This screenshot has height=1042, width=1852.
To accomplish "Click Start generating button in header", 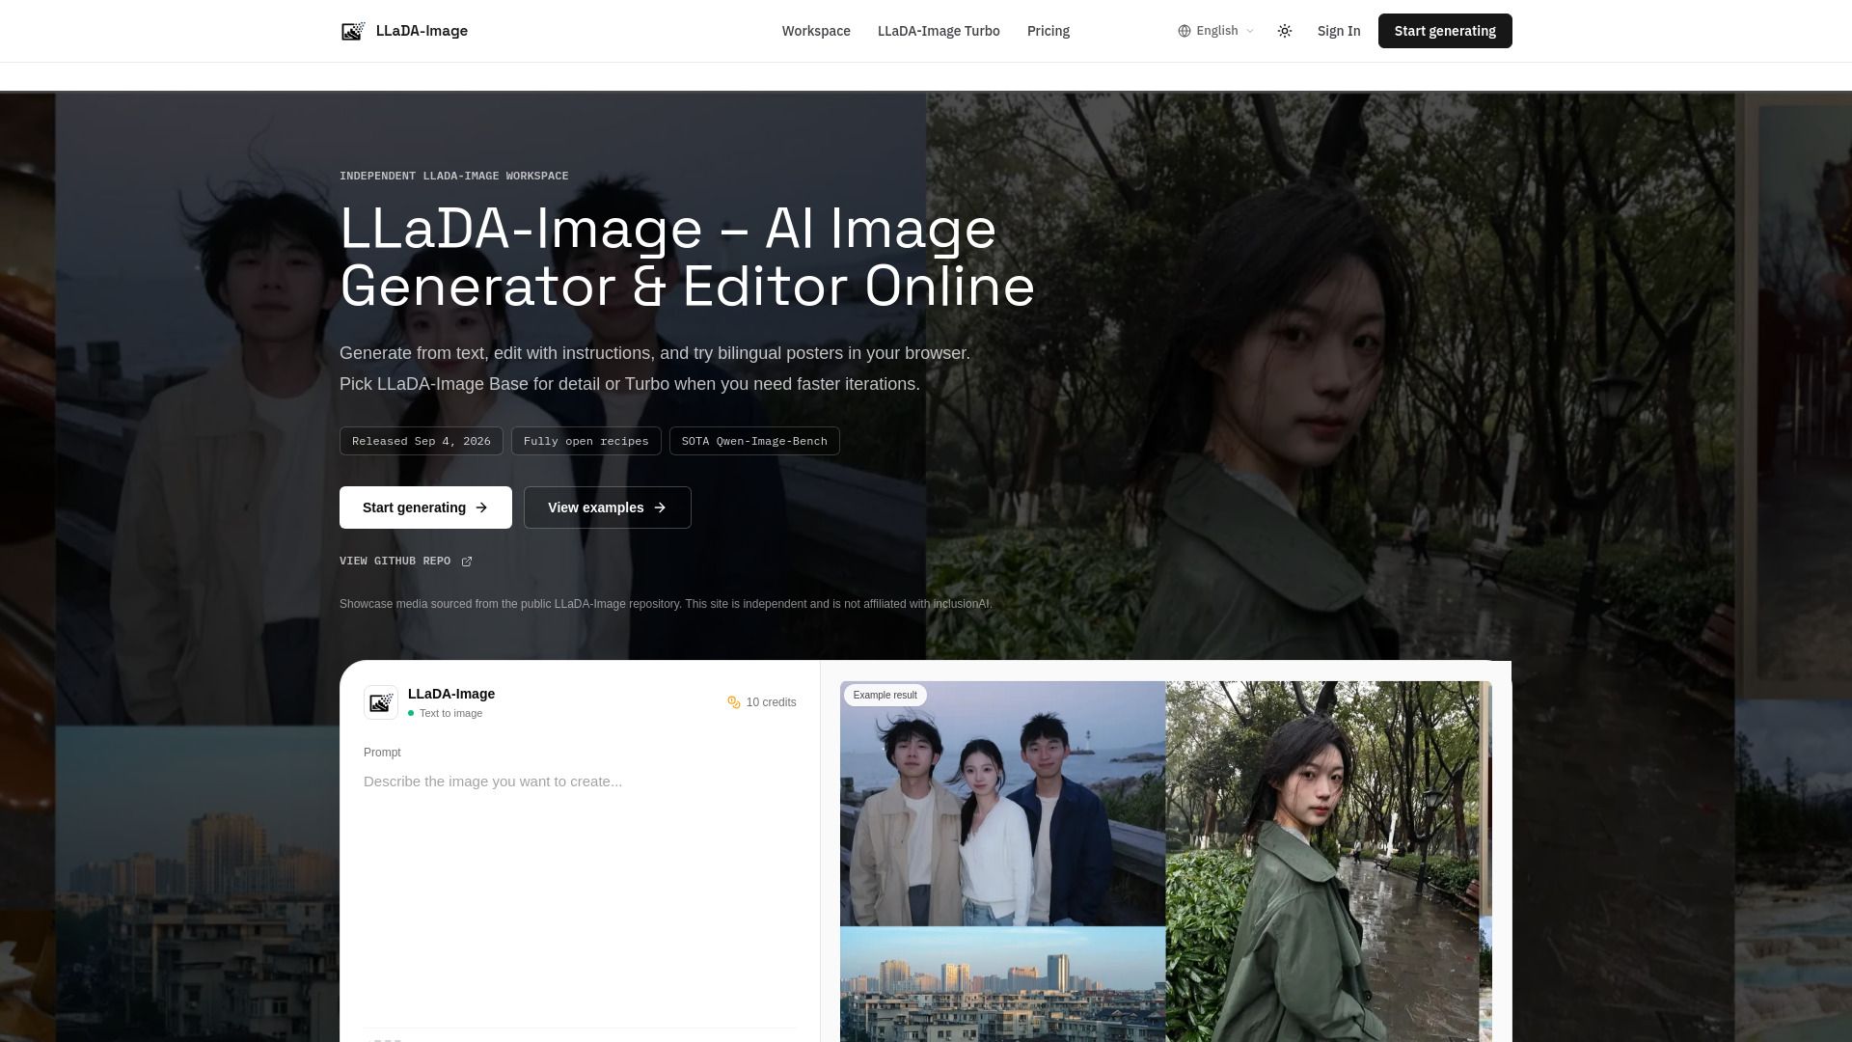I will pos(1445,31).
